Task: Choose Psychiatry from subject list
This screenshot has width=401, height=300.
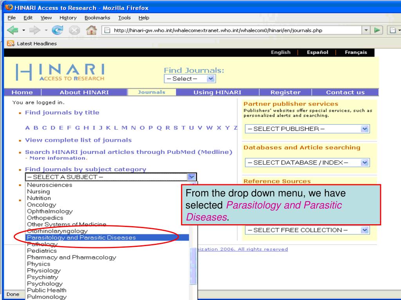Action: tap(107, 277)
